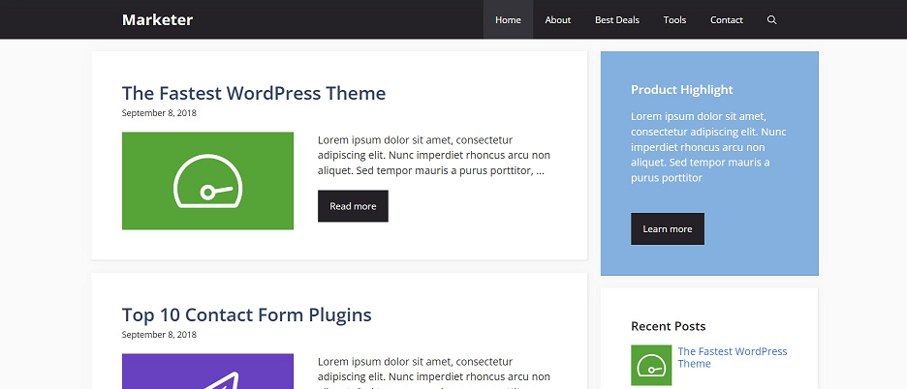Open Top 10 Contact Form Plugins title
The image size is (907, 389).
[246, 314]
